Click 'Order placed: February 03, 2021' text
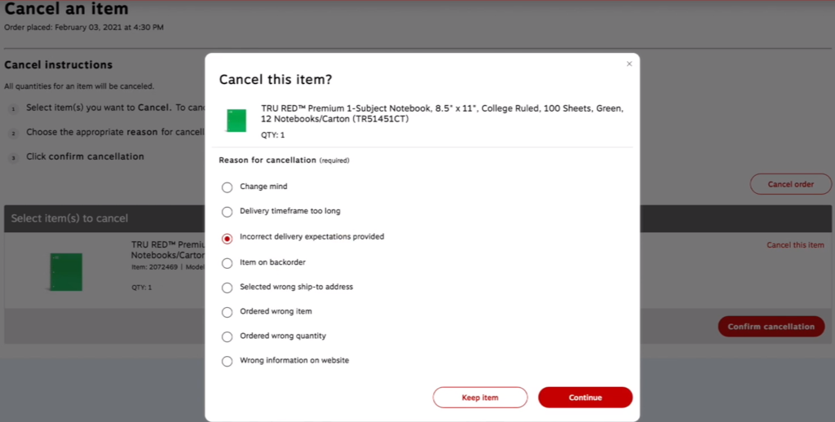The height and width of the screenshot is (422, 835). [x=84, y=27]
